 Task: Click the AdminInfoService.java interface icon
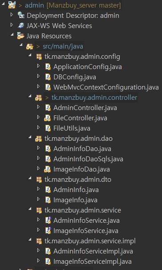(x=48, y=221)
